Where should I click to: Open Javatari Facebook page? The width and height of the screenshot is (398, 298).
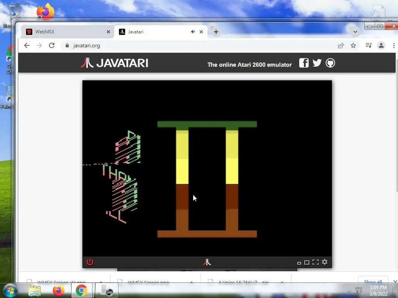(304, 63)
